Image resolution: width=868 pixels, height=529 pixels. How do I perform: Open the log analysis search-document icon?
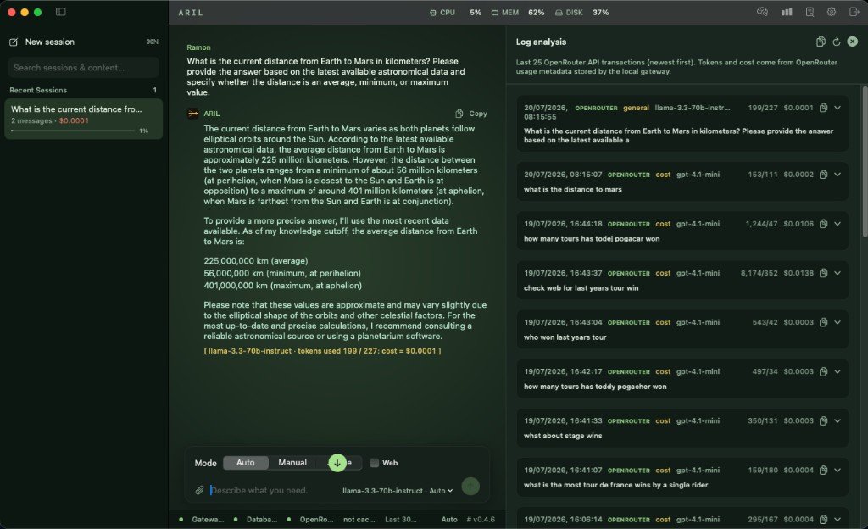(x=810, y=12)
